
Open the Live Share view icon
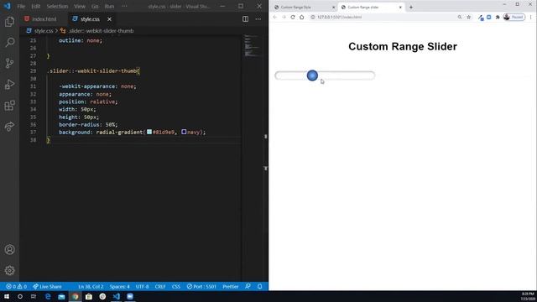pyautogui.click(x=9, y=127)
